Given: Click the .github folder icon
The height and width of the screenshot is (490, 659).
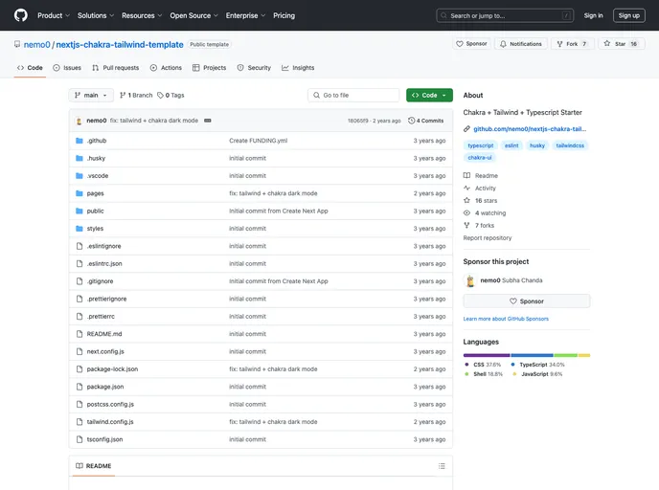Looking at the screenshot, I should (80, 141).
